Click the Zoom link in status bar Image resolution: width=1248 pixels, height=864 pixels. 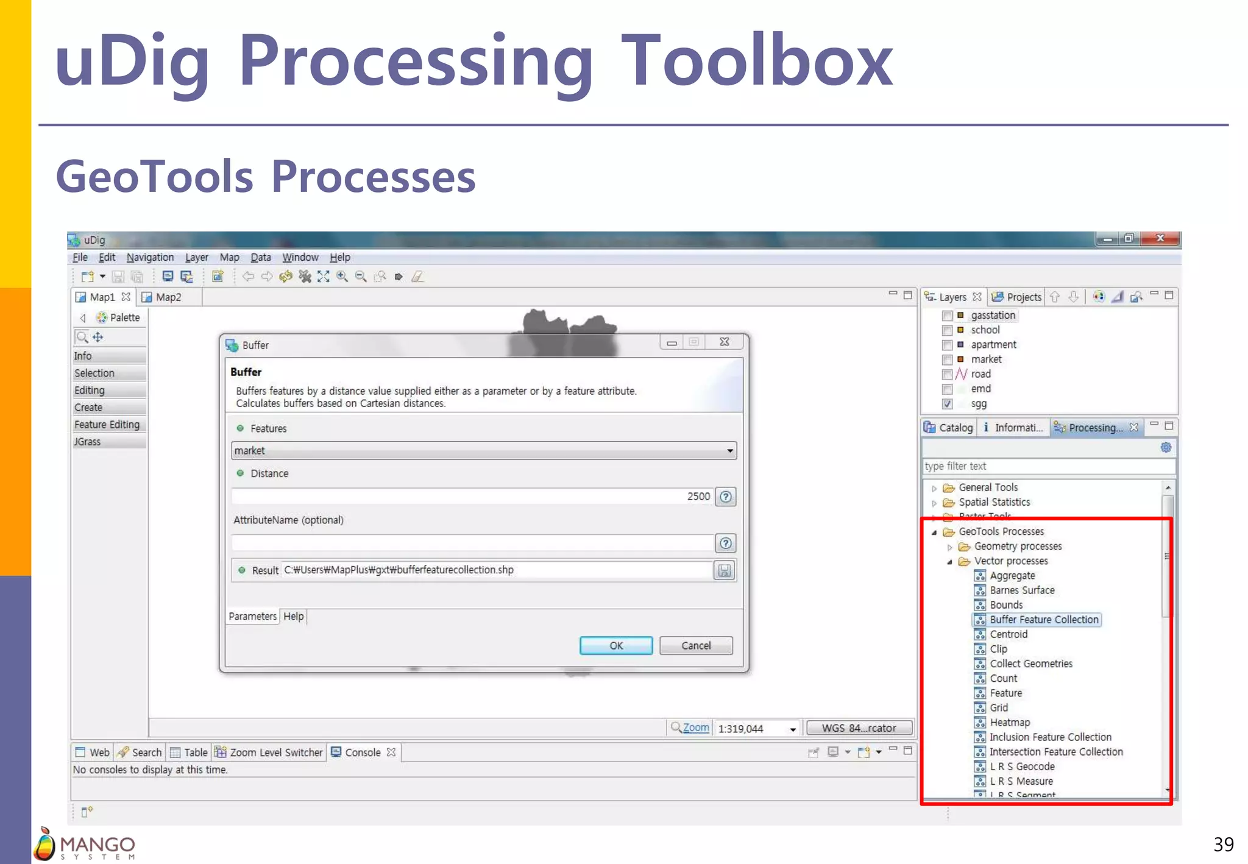pyautogui.click(x=696, y=728)
